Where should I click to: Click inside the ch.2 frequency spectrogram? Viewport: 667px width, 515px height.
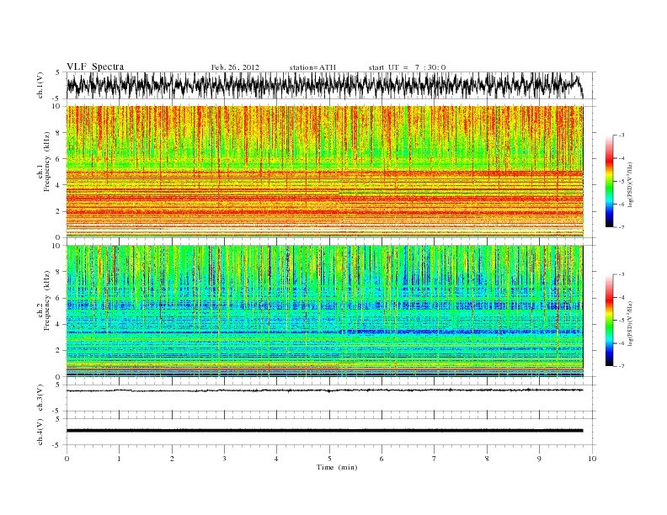tap(324, 311)
